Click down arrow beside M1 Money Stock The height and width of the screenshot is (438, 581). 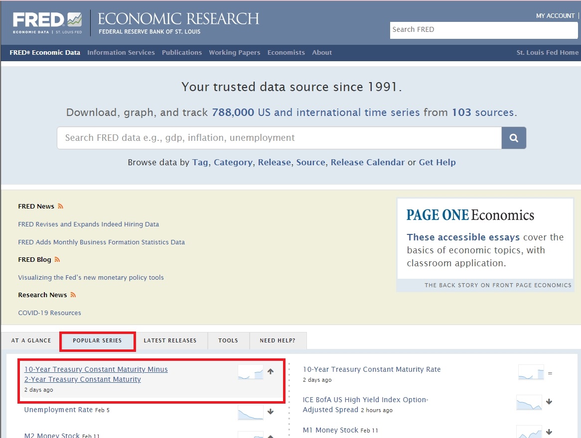549,432
